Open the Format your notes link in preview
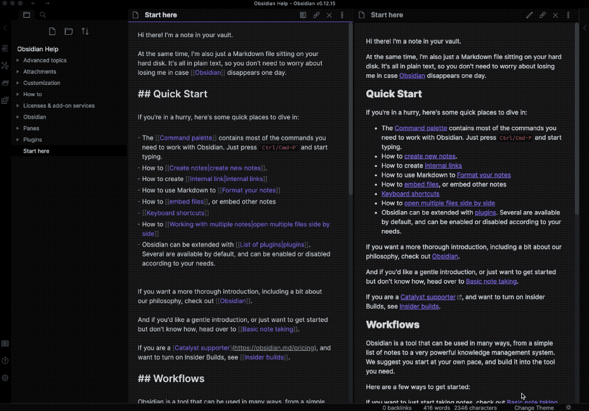Image resolution: width=589 pixels, height=411 pixels. (484, 175)
